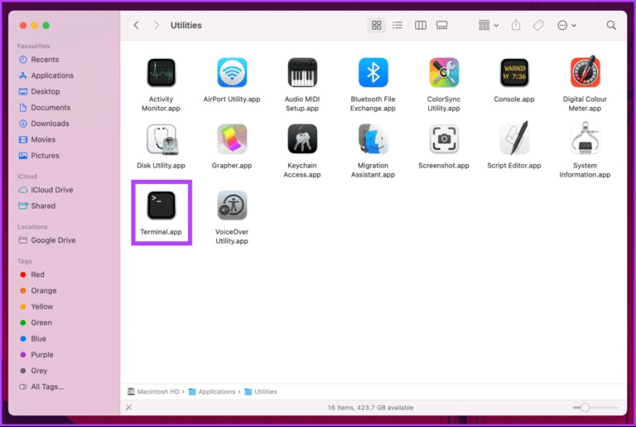
Task: Switch to icon grid view
Action: [377, 25]
